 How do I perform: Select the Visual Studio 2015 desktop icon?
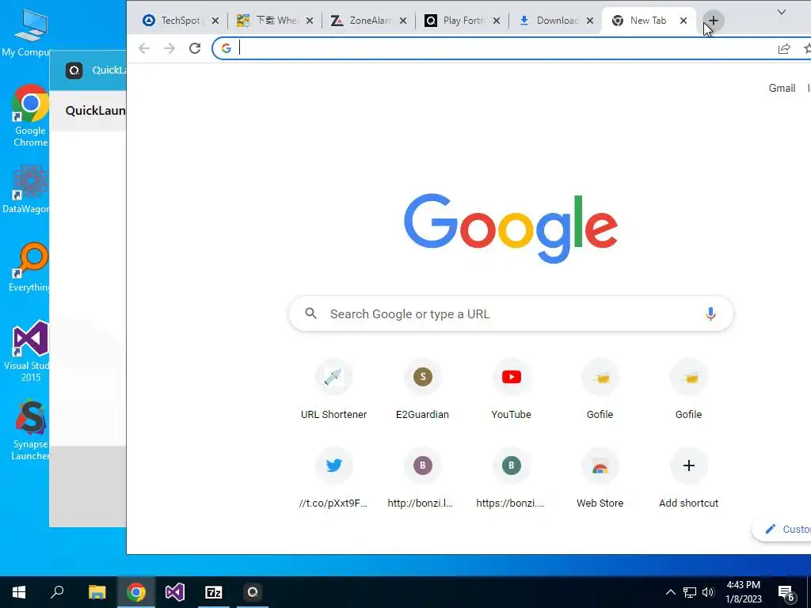(29, 351)
